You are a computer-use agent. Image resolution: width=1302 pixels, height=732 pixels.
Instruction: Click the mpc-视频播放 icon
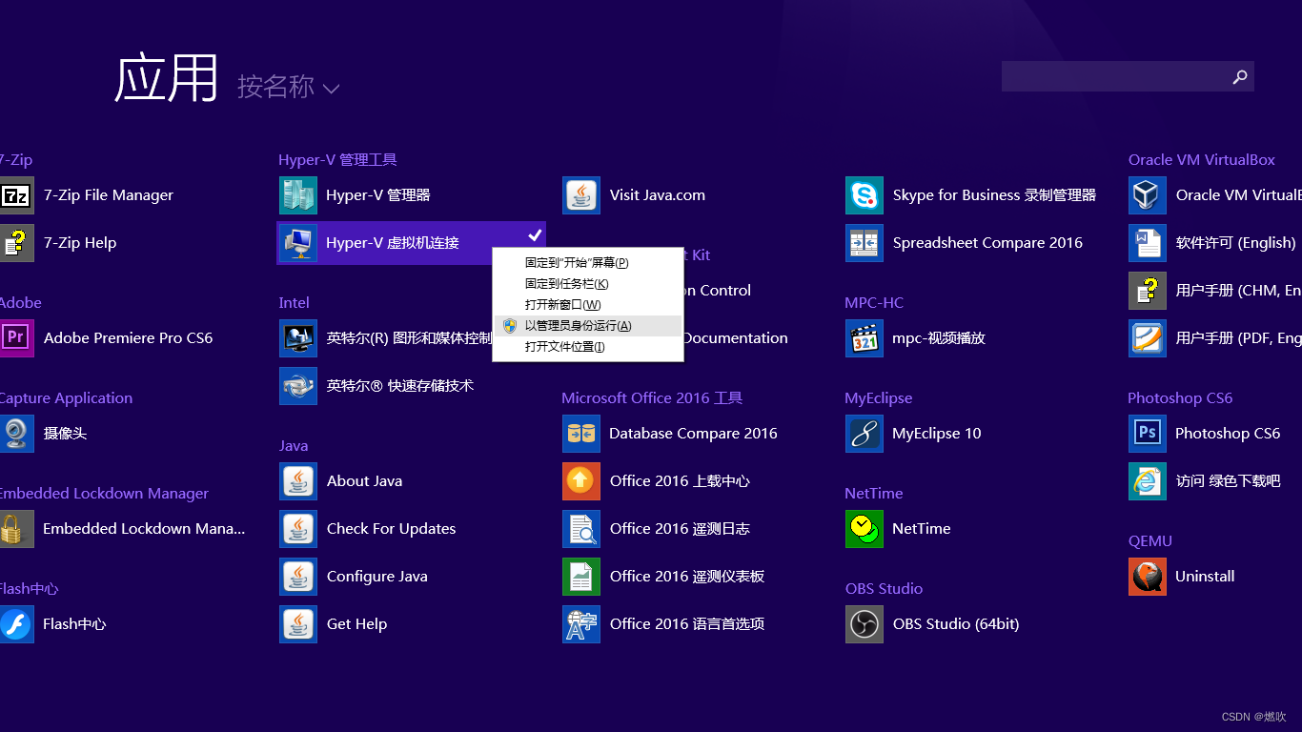865,338
